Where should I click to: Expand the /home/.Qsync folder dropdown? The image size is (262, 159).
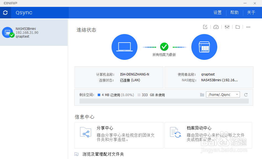[223, 94]
